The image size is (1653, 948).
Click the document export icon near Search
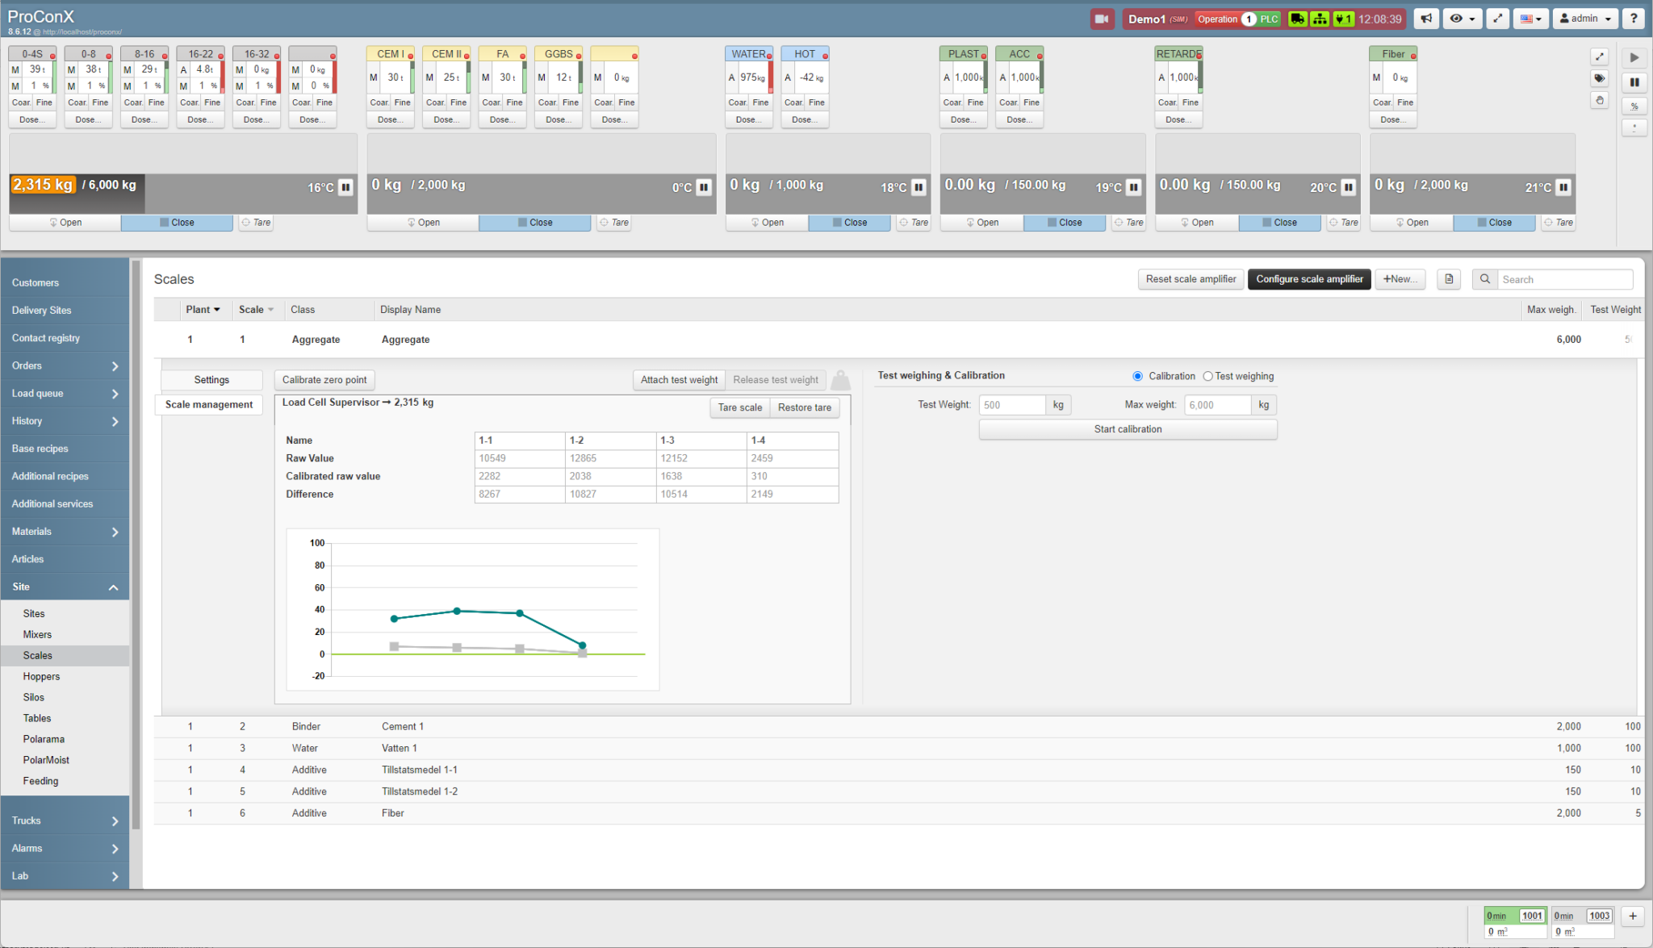coord(1449,279)
